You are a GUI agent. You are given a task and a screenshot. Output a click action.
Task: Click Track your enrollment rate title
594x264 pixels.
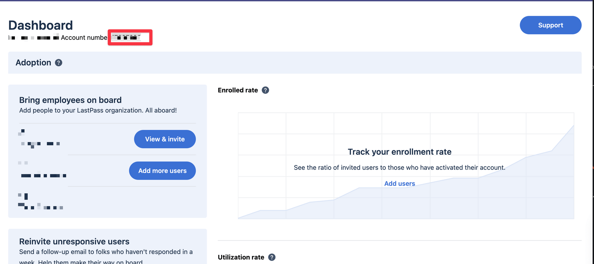pos(400,152)
